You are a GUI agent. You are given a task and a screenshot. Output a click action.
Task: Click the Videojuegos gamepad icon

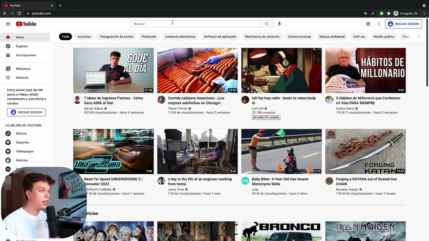coord(8,151)
